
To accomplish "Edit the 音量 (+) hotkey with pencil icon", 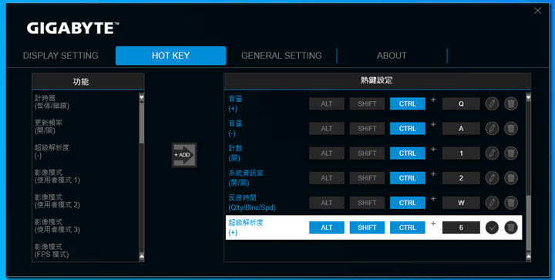I will (492, 103).
